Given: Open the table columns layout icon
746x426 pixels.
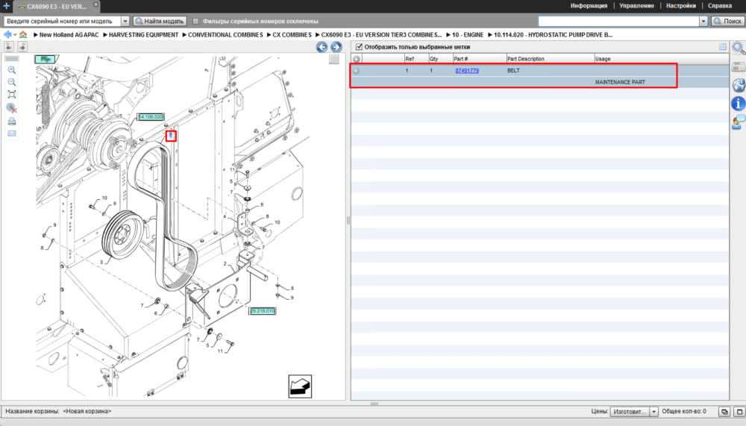Looking at the screenshot, I should coord(723,47).
